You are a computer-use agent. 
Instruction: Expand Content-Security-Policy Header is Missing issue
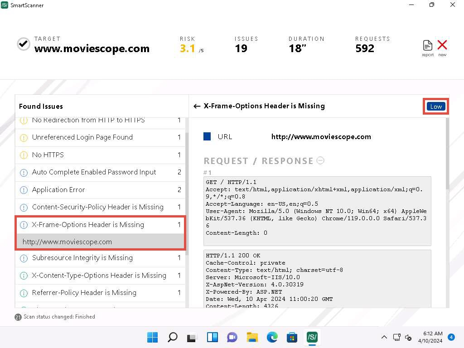(97, 207)
